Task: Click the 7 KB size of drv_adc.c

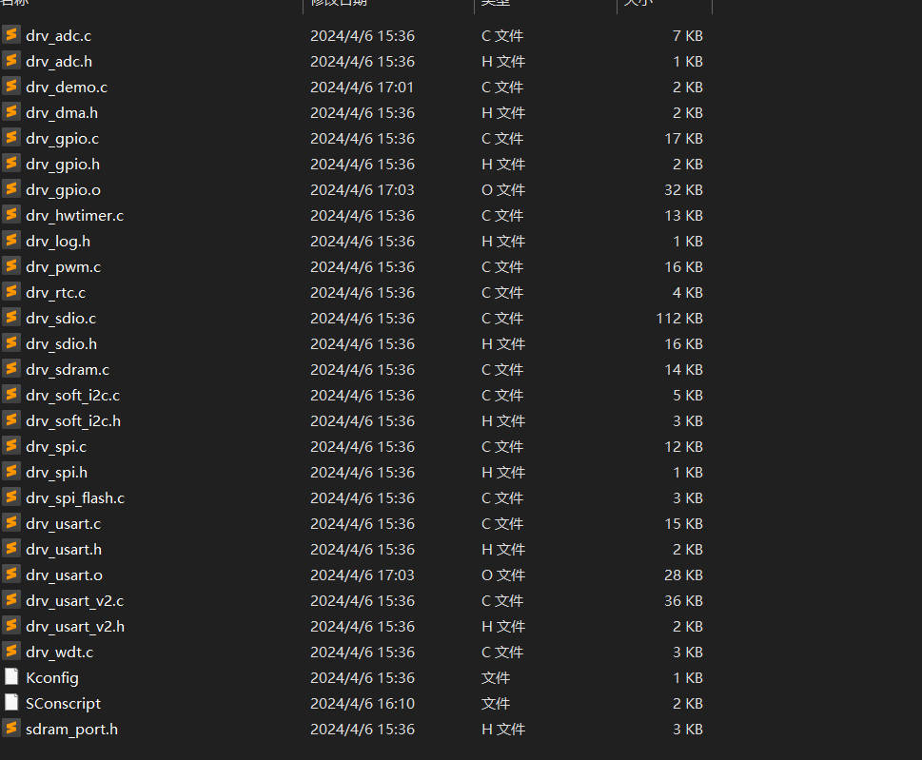Action: click(687, 36)
